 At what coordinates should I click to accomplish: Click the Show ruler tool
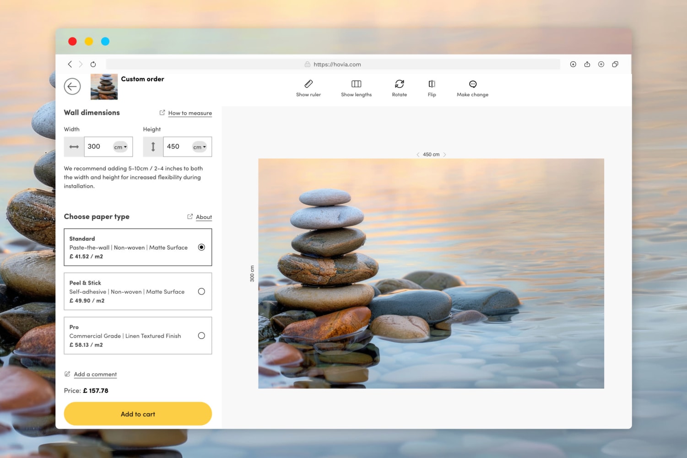[308, 88]
